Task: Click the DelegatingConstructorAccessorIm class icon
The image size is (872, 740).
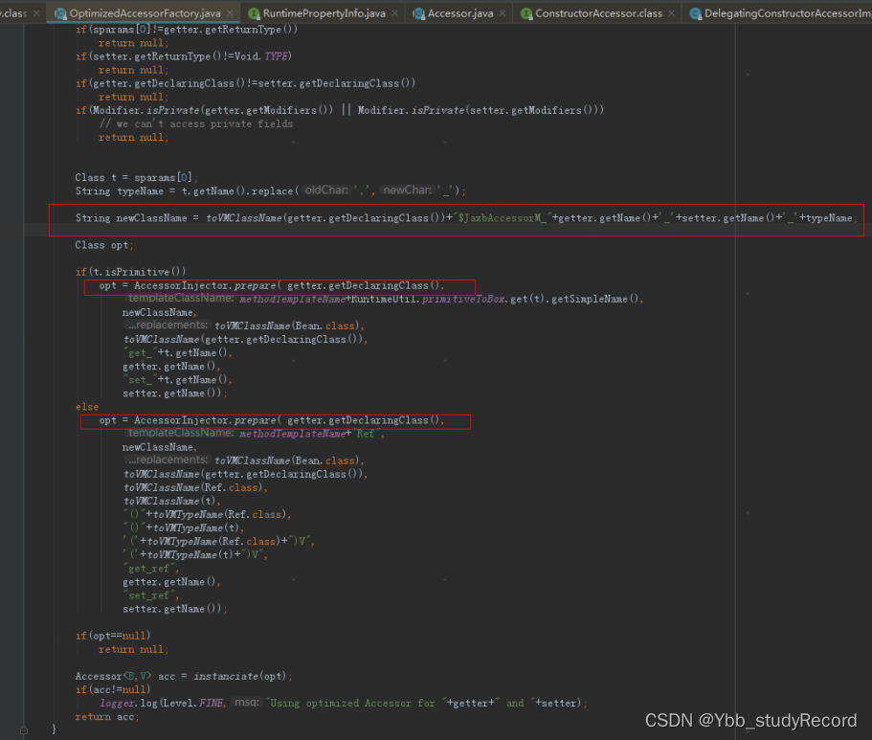Action: tap(695, 13)
